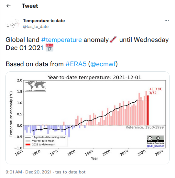Click the red 2021 bar in chart
This screenshot has height=178, width=175.
coord(148,110)
